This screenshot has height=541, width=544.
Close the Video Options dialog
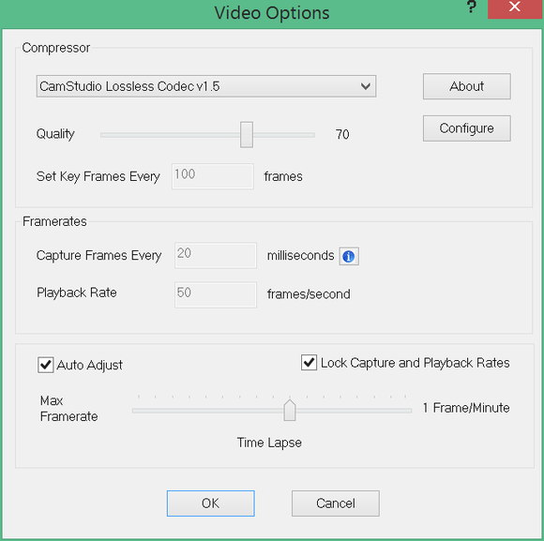(515, 8)
